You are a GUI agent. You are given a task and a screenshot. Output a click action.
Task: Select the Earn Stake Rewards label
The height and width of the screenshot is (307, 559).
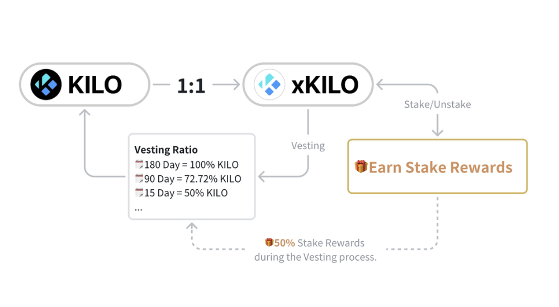pos(440,167)
